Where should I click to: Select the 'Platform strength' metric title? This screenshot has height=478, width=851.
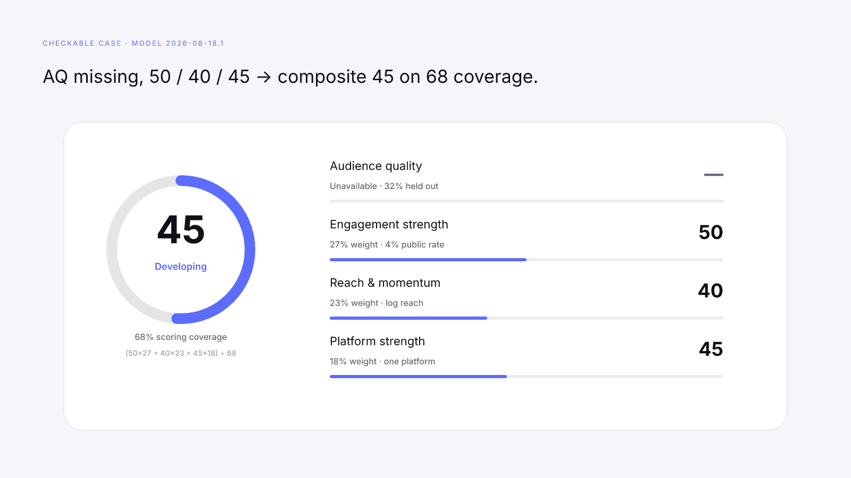click(x=377, y=342)
